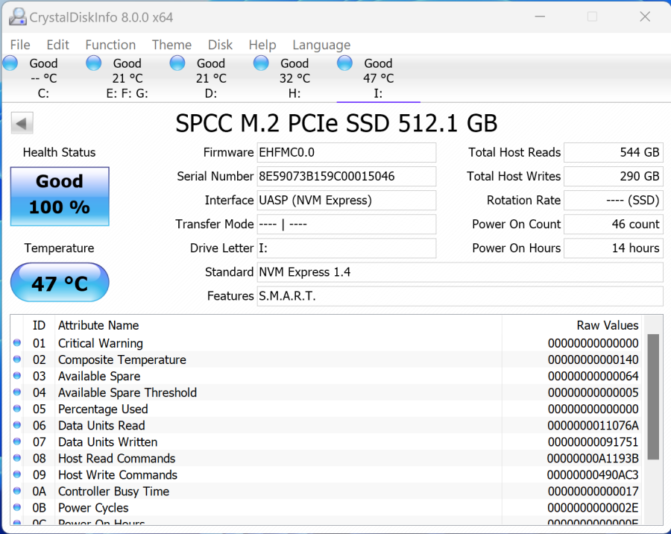Click the Interface field UASP (NVM Express)
The image size is (671, 534).
(x=347, y=201)
